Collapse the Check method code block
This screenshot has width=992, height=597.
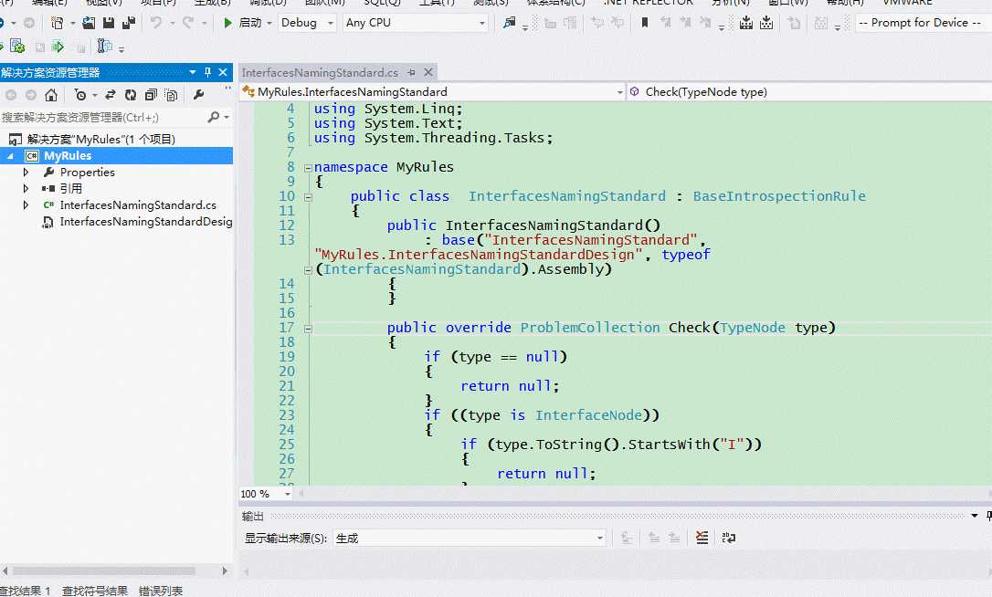(x=308, y=329)
